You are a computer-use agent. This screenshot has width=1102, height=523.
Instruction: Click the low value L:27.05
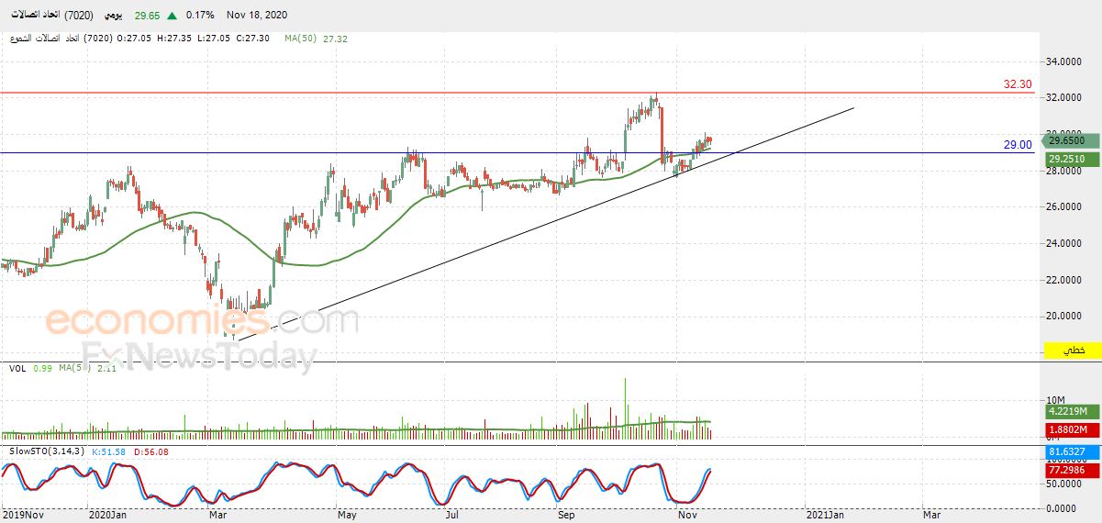pyautogui.click(x=213, y=38)
